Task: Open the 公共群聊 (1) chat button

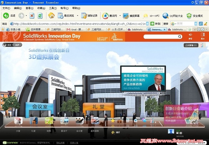Action: (x=191, y=45)
